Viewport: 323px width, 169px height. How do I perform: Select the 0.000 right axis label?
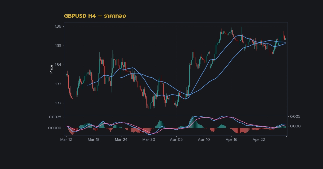[x=295, y=126]
